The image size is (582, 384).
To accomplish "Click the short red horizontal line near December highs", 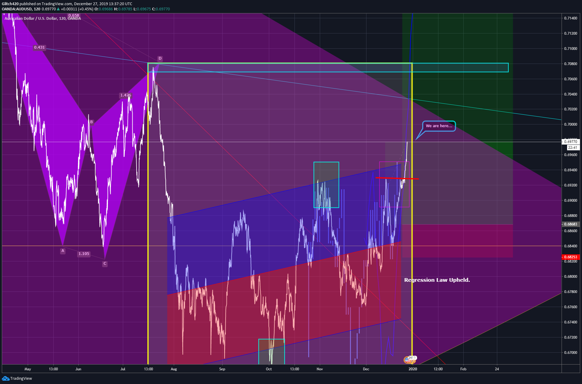I will (x=397, y=178).
